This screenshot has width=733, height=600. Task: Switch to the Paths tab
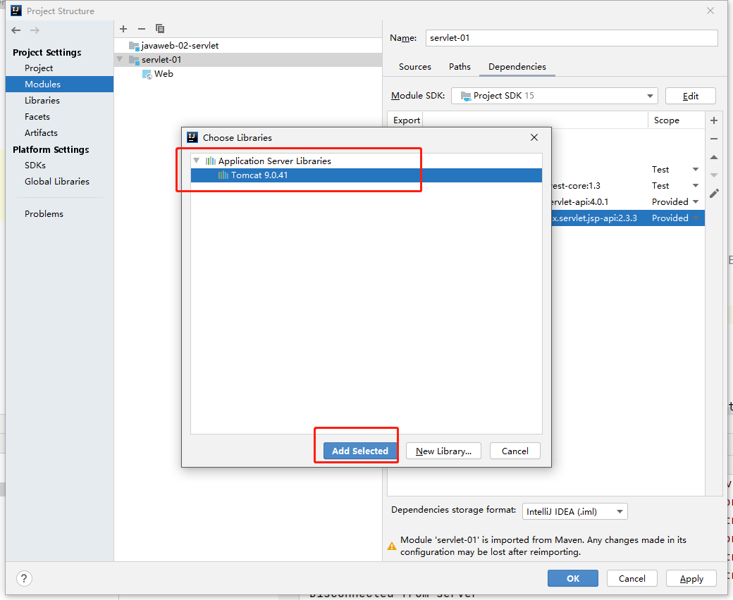(x=460, y=66)
